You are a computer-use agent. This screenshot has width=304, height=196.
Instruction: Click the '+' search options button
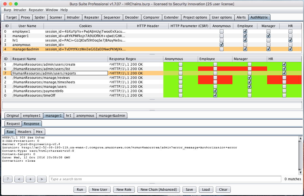pyautogui.click(x=30, y=179)
